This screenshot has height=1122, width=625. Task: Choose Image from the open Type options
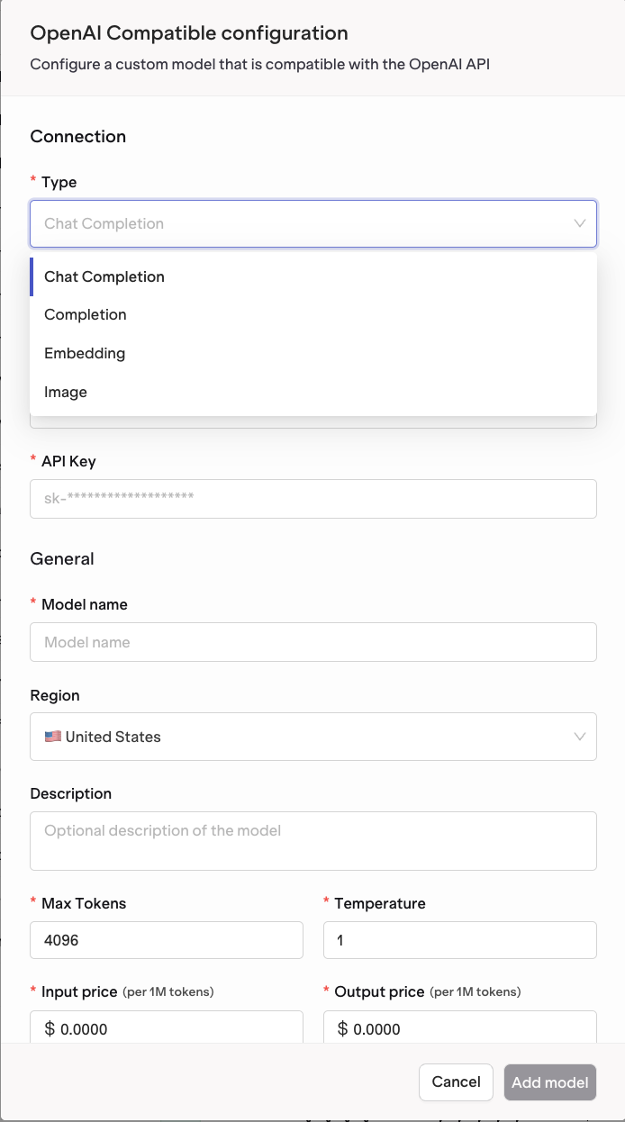tap(65, 392)
